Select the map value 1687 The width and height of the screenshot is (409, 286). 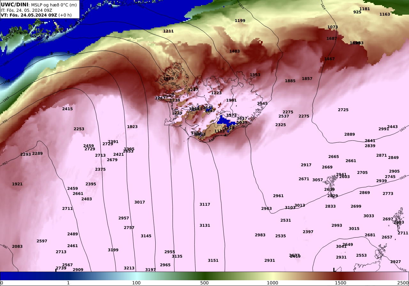(x=332, y=39)
